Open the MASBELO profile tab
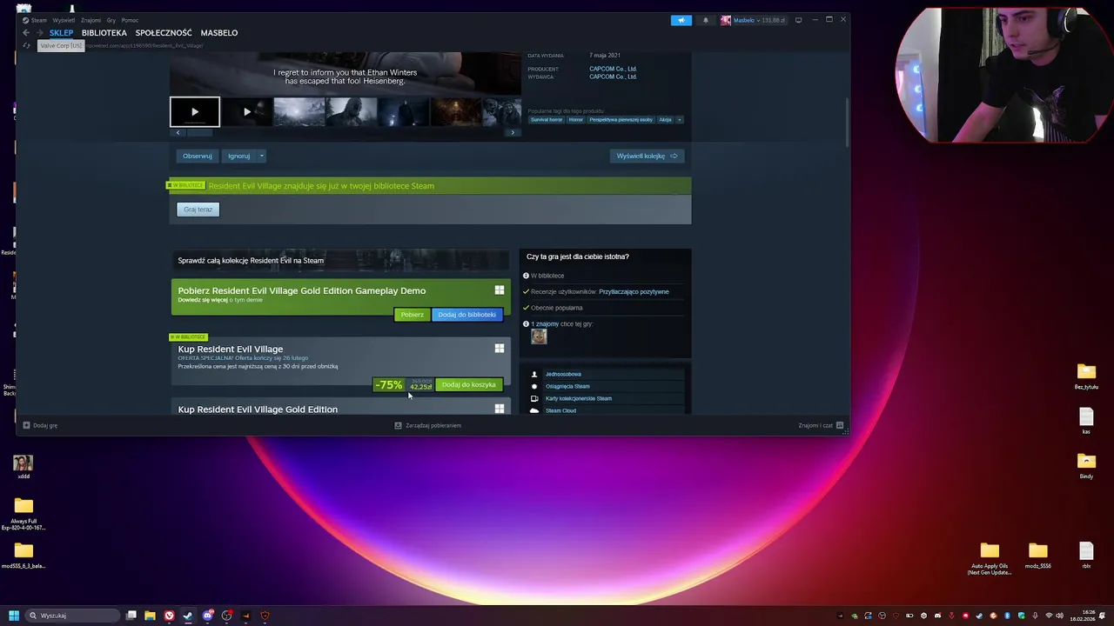Screen dimensions: 1114x626 [x=219, y=33]
